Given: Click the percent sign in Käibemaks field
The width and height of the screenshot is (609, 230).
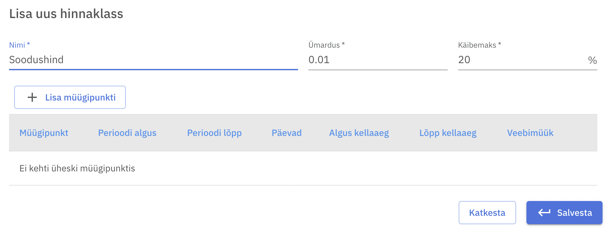Looking at the screenshot, I should pos(592,60).
